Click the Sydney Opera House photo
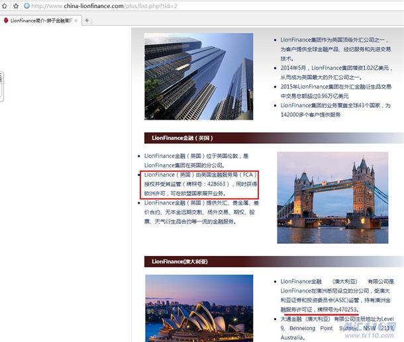Screen dimensions: 404x342 click(199, 308)
